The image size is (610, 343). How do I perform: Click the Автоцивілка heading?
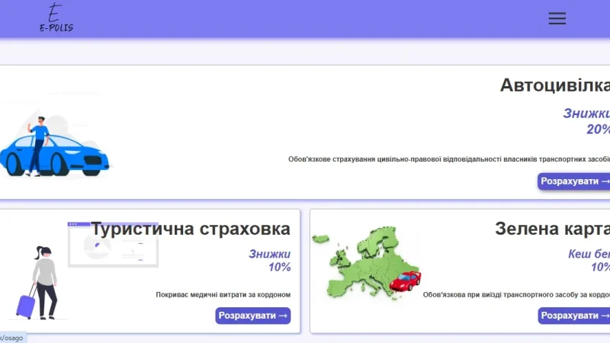(555, 85)
